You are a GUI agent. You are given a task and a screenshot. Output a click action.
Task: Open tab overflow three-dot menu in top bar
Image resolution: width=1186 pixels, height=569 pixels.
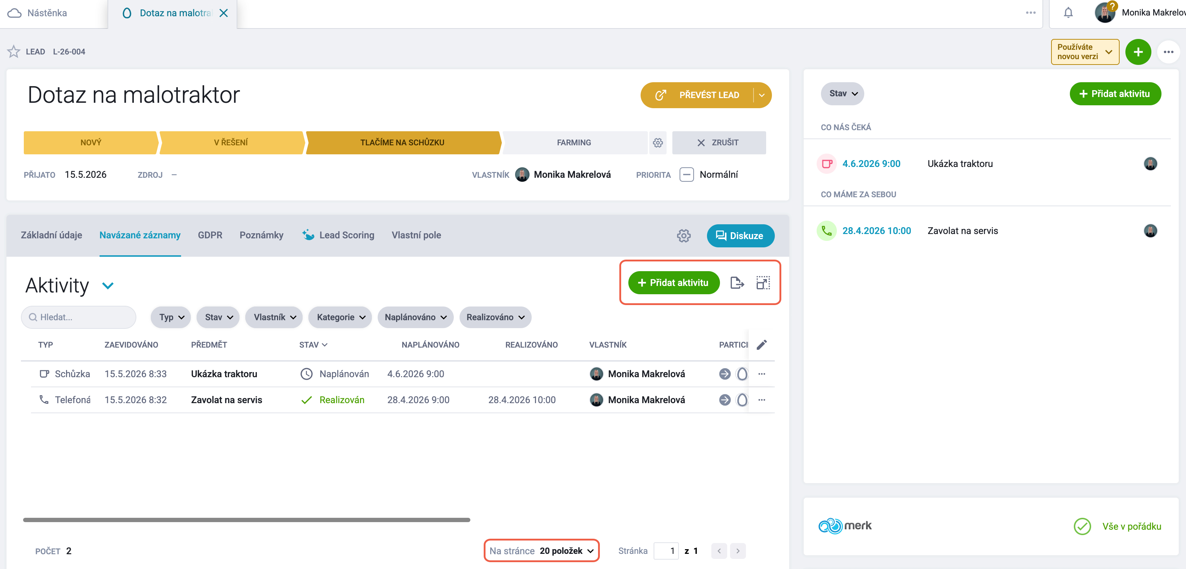pos(1031,13)
